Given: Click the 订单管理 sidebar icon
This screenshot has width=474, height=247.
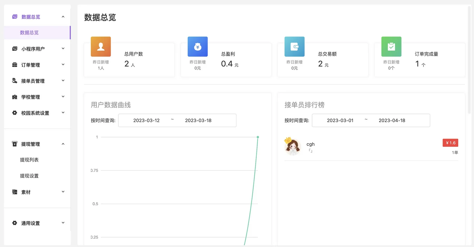Looking at the screenshot, I should [14, 64].
